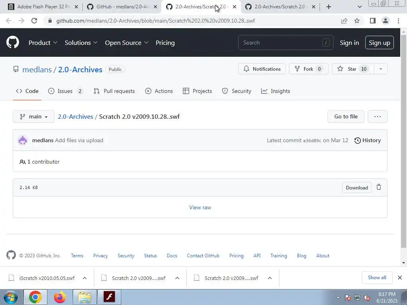Click the share page icon in address bar
The height and width of the screenshot is (305, 407).
tap(344, 21)
